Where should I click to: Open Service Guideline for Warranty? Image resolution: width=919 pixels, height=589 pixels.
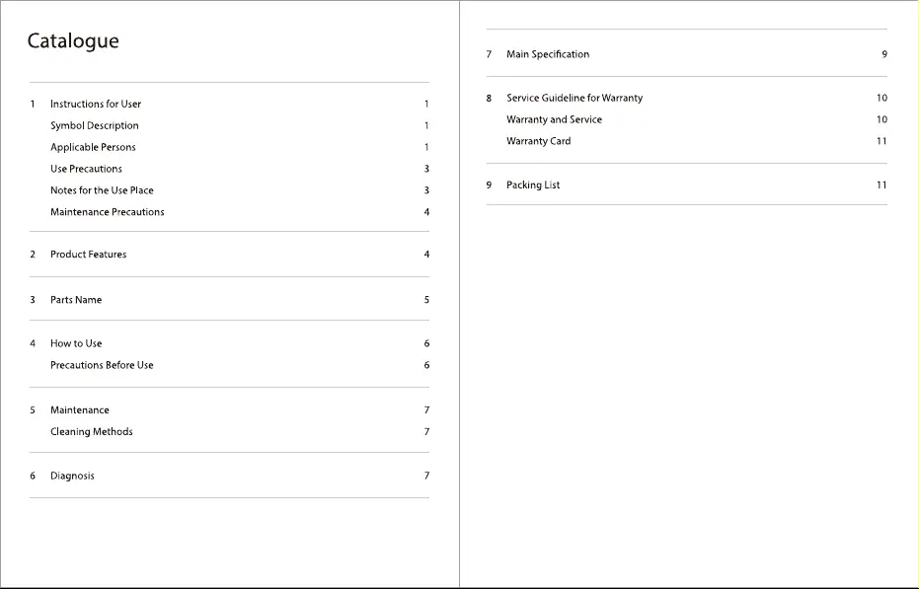pyautogui.click(x=574, y=98)
